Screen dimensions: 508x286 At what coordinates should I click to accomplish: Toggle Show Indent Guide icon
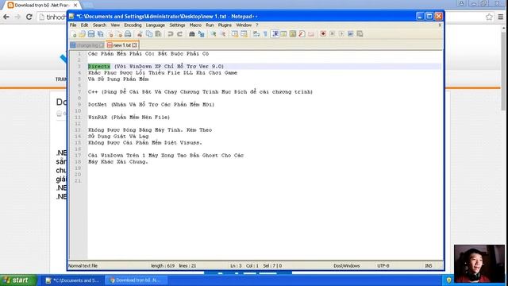[275, 34]
